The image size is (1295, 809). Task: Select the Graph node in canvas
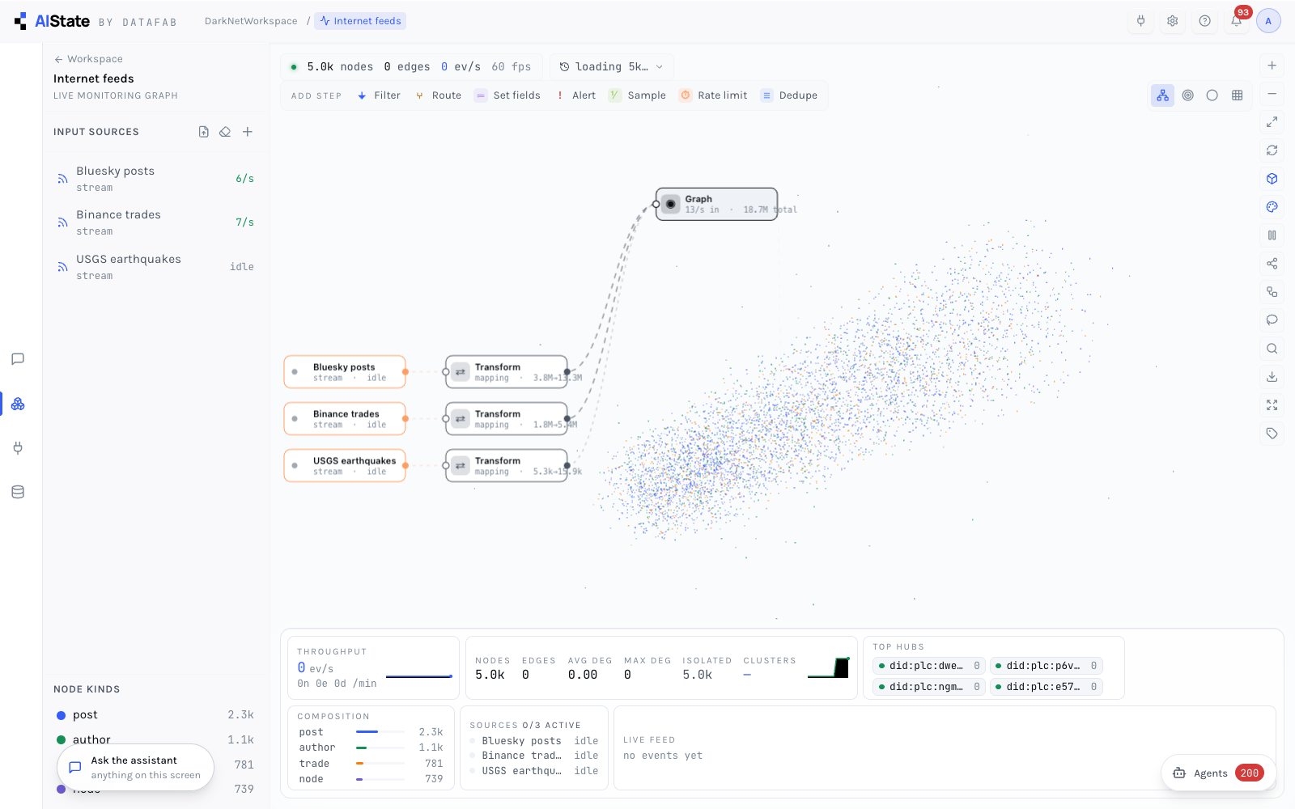pos(716,204)
